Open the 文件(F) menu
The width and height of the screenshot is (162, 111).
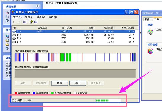(x=17, y=17)
